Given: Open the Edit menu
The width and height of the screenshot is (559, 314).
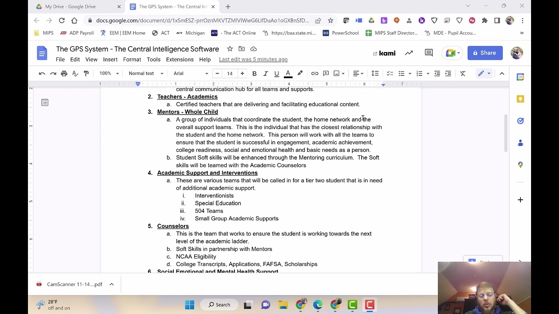Looking at the screenshot, I should [x=75, y=59].
